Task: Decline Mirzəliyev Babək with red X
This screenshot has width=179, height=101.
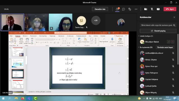Action: click(173, 42)
